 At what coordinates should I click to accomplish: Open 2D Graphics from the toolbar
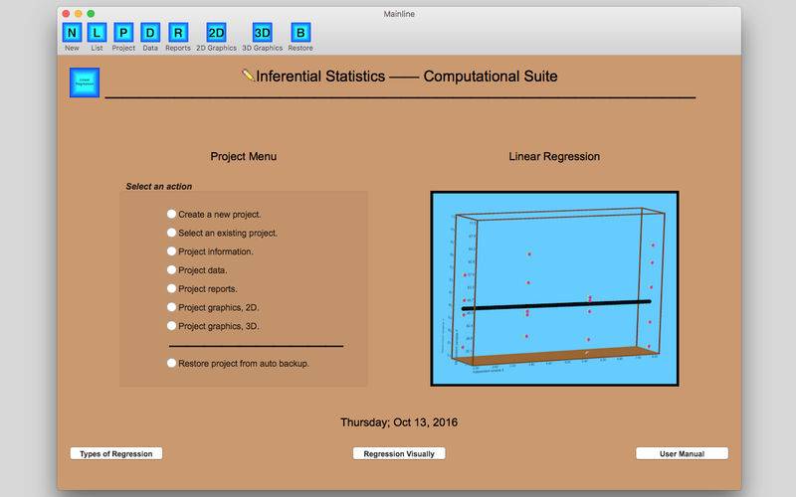click(216, 33)
